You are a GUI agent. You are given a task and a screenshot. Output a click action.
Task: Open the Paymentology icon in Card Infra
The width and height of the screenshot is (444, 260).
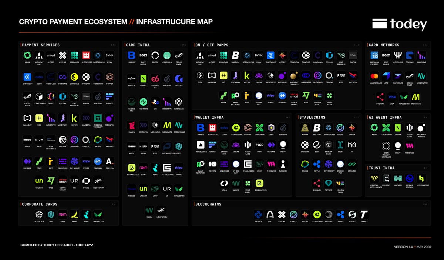click(x=167, y=146)
